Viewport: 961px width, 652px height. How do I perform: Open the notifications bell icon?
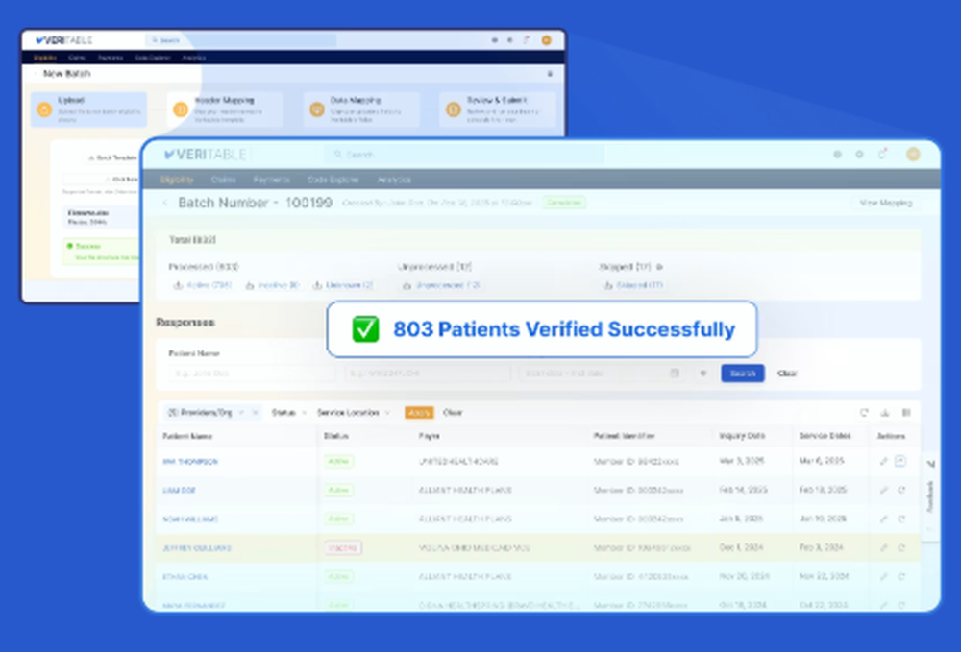coord(881,154)
